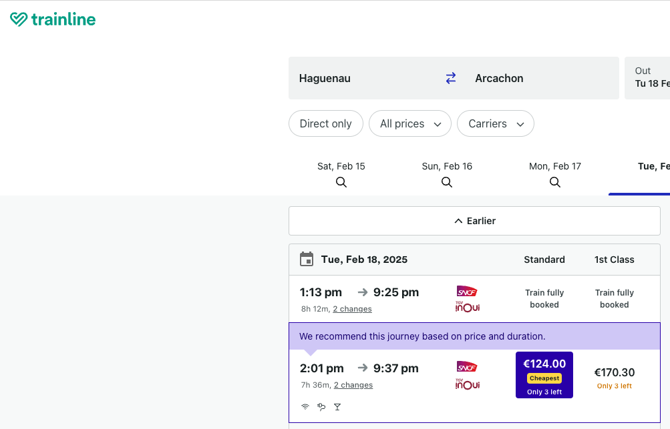
Task: Click the calendar icon beside Tue, Feb 18, 2025
Action: (307, 260)
